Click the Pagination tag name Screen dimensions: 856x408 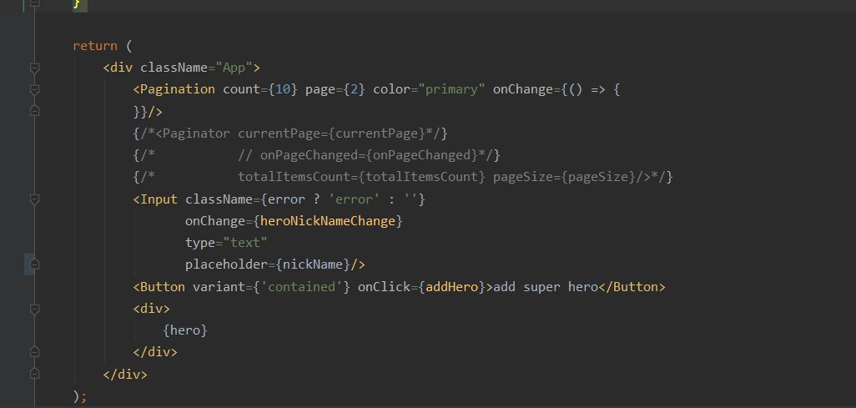point(178,89)
